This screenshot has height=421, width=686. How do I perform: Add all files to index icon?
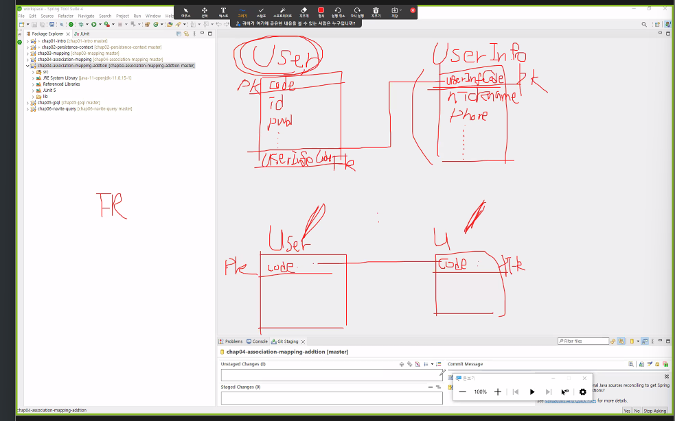(x=409, y=364)
